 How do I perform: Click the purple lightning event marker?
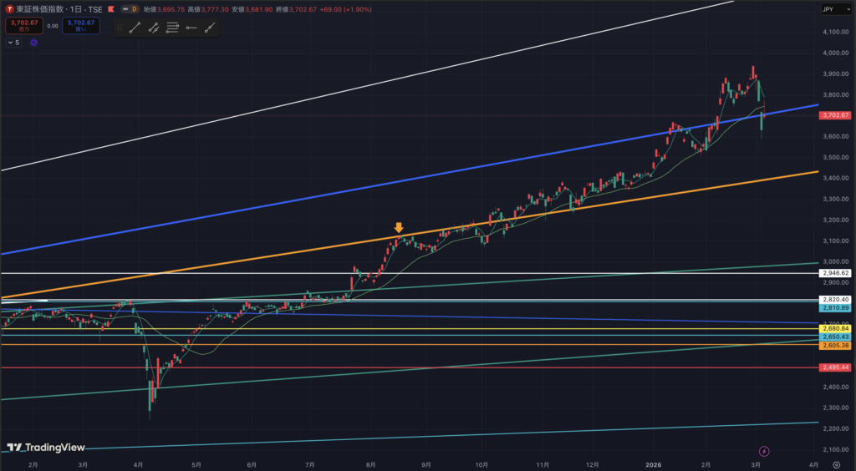(x=763, y=452)
